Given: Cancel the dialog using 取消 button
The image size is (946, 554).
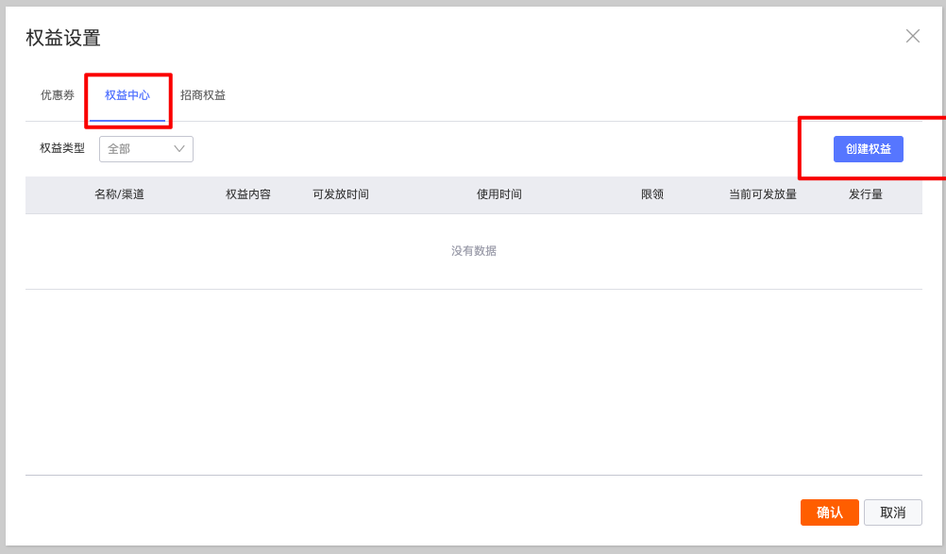Looking at the screenshot, I should pyautogui.click(x=892, y=512).
